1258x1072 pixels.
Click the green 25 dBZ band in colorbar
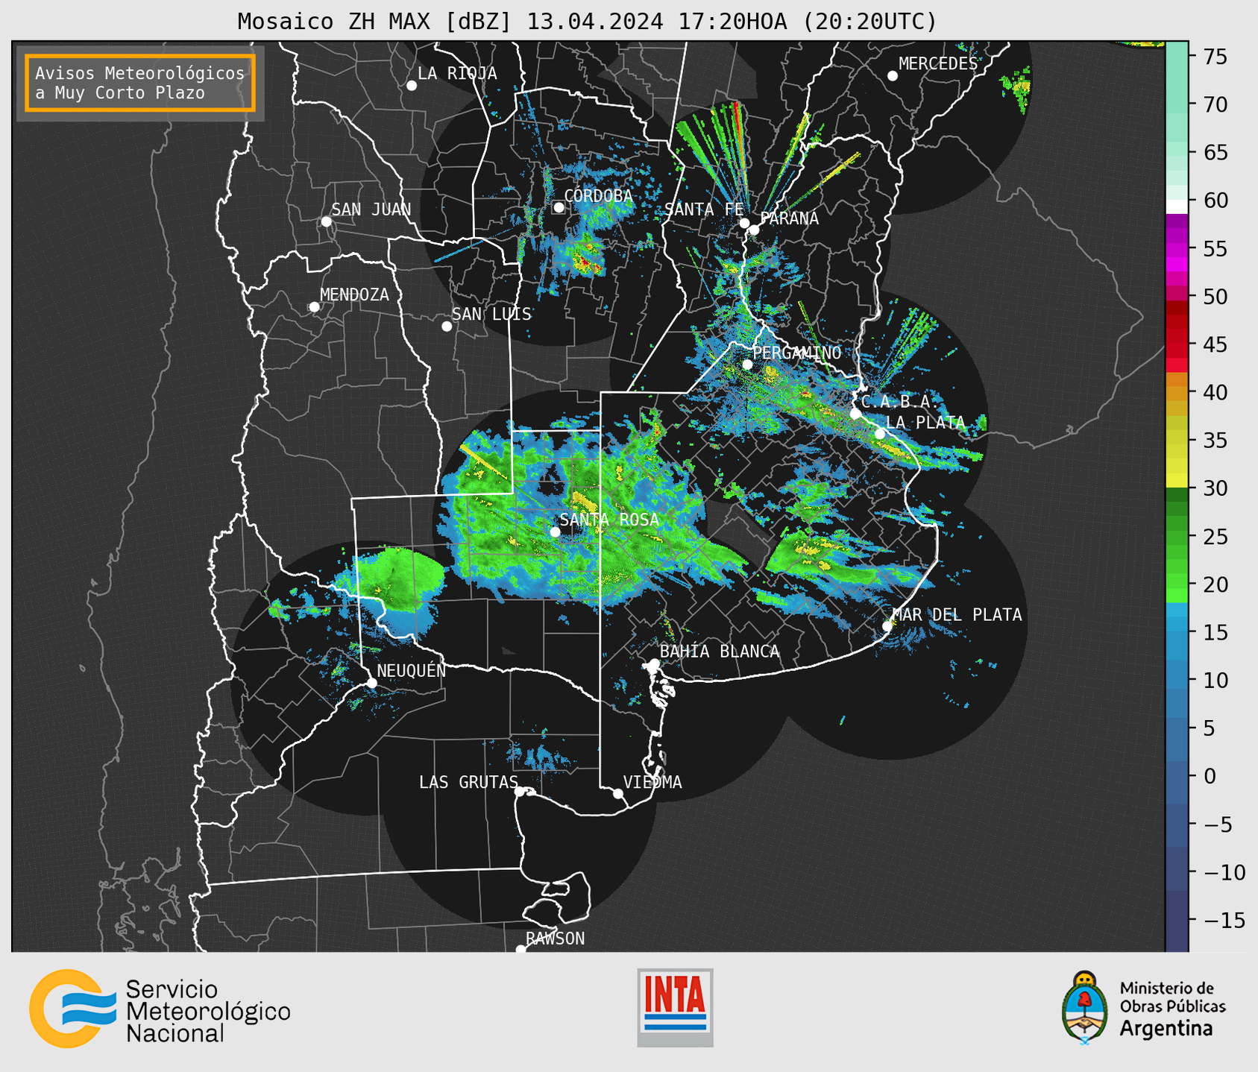tap(1177, 536)
